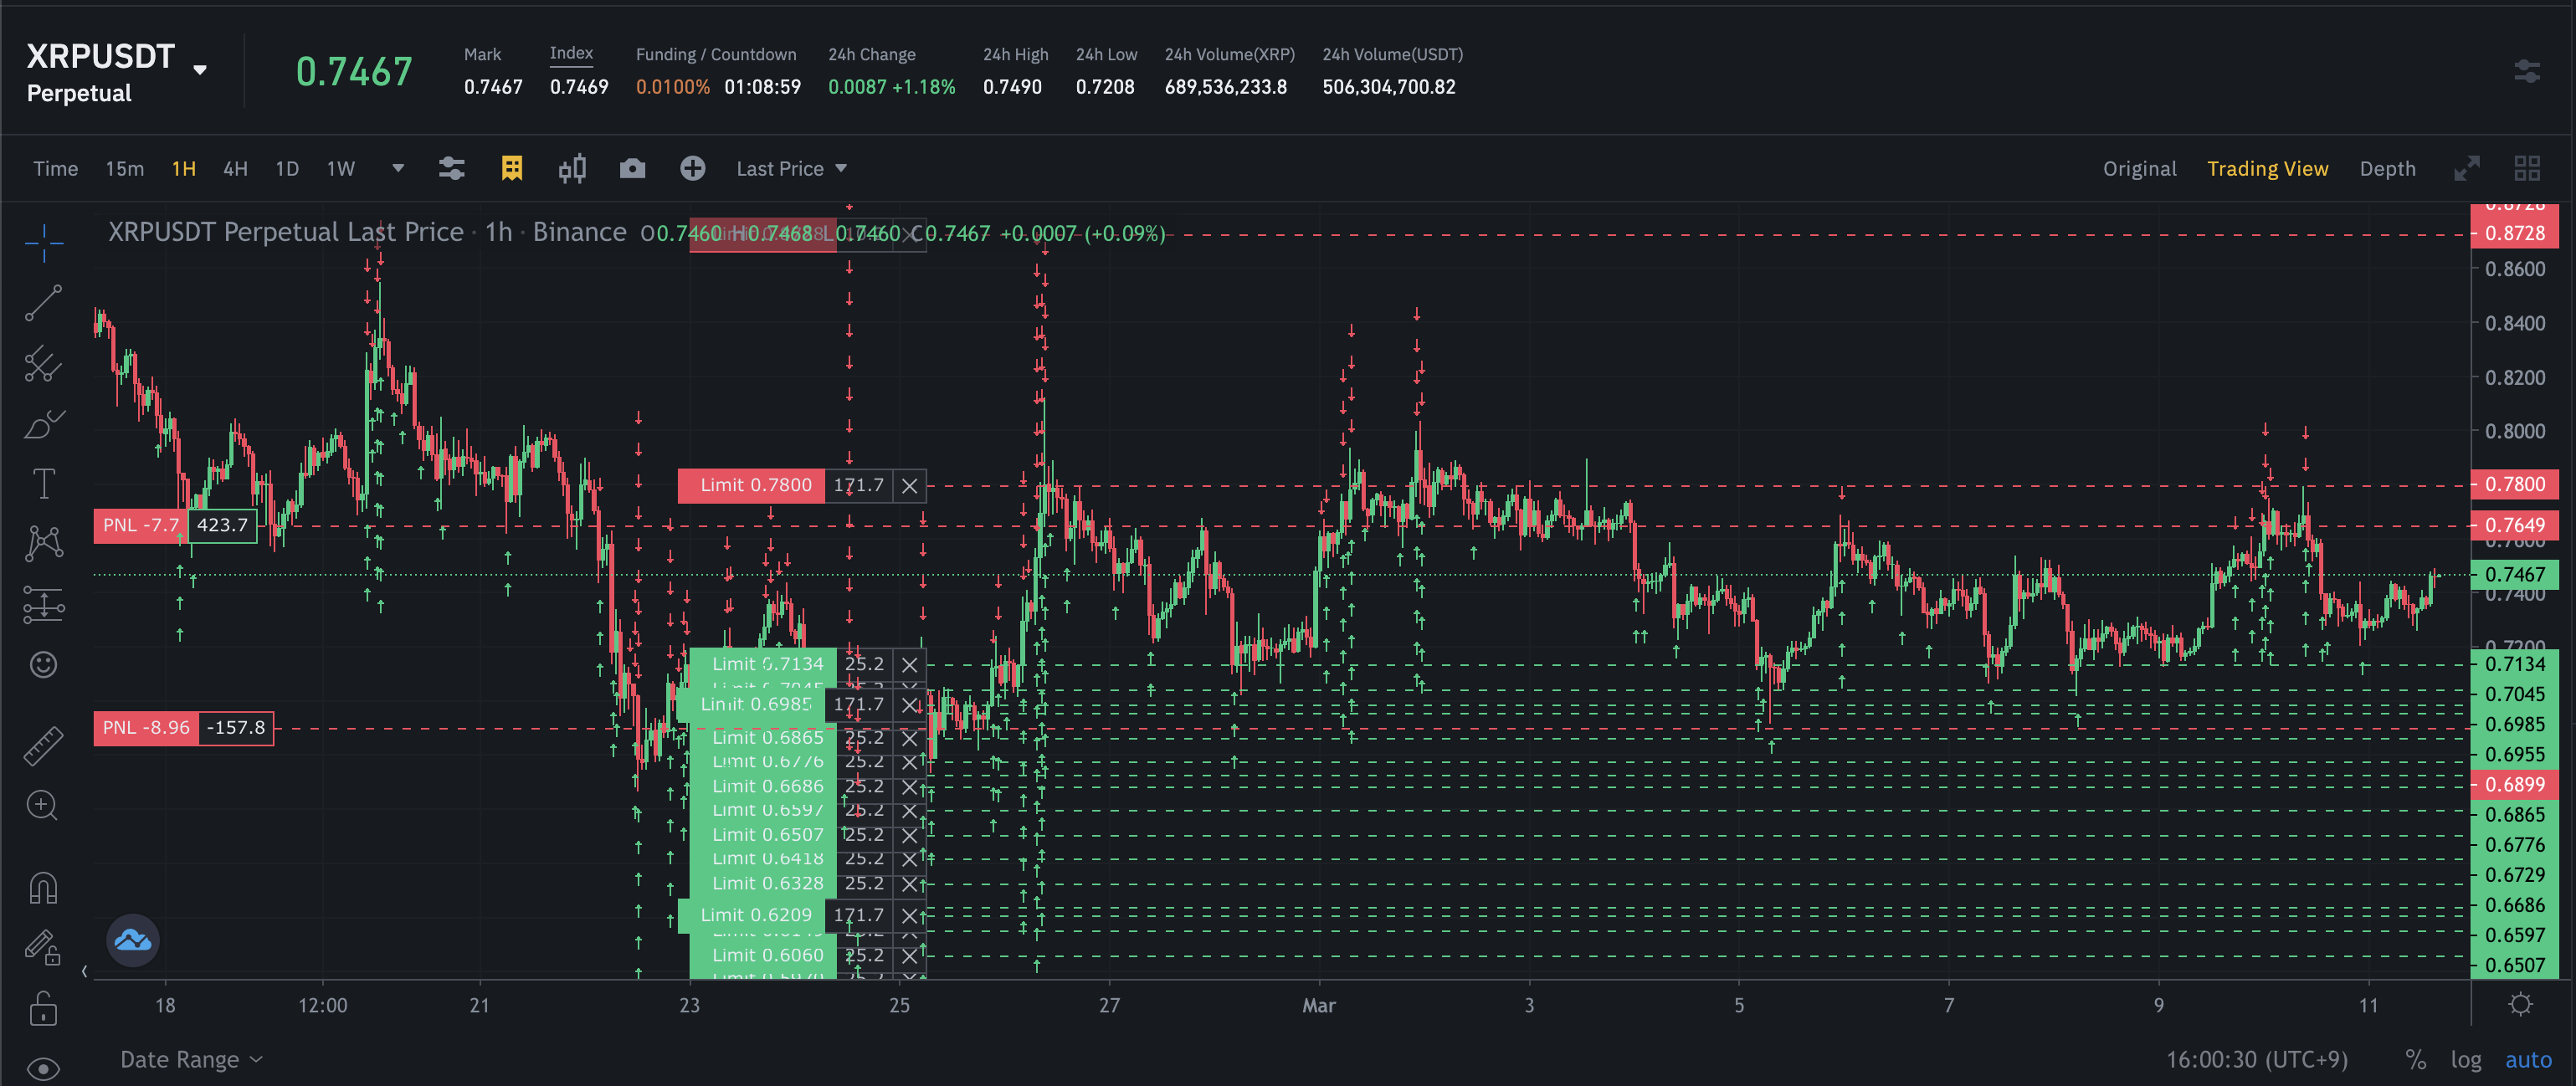Open the measure ruler tool
Screen dimensions: 2576x1086
coord(43,746)
